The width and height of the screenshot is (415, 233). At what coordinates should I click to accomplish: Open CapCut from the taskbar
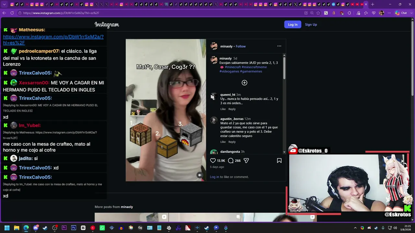83,228
